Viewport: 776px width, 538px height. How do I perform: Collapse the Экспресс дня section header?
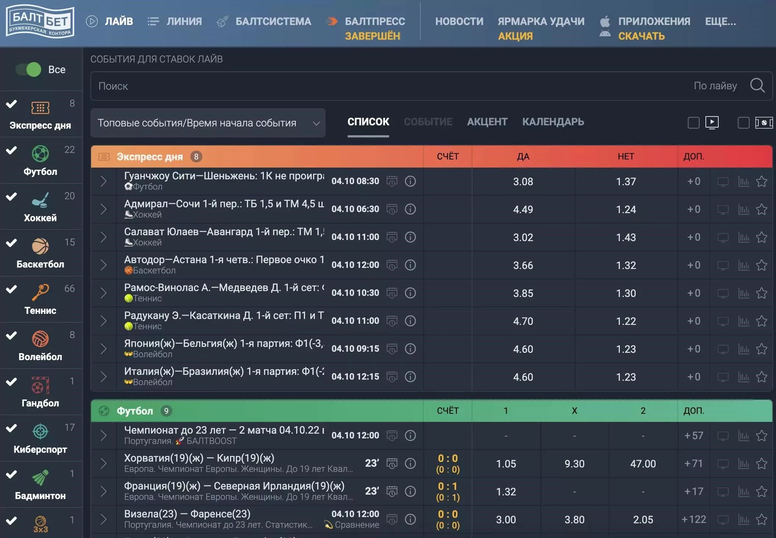click(x=257, y=157)
